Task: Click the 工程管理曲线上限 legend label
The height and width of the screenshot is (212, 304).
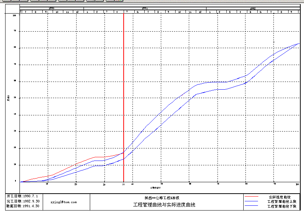Action: click(x=282, y=202)
